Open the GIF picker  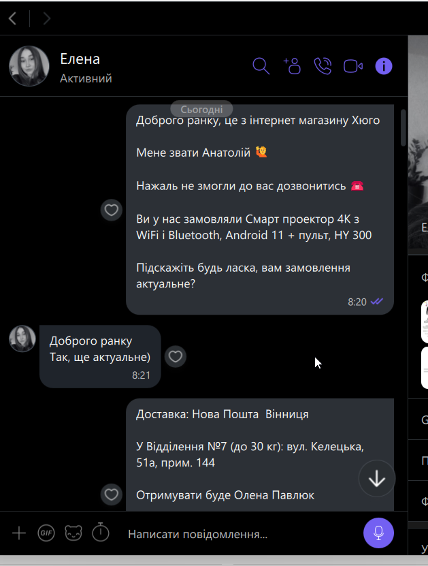(46, 533)
